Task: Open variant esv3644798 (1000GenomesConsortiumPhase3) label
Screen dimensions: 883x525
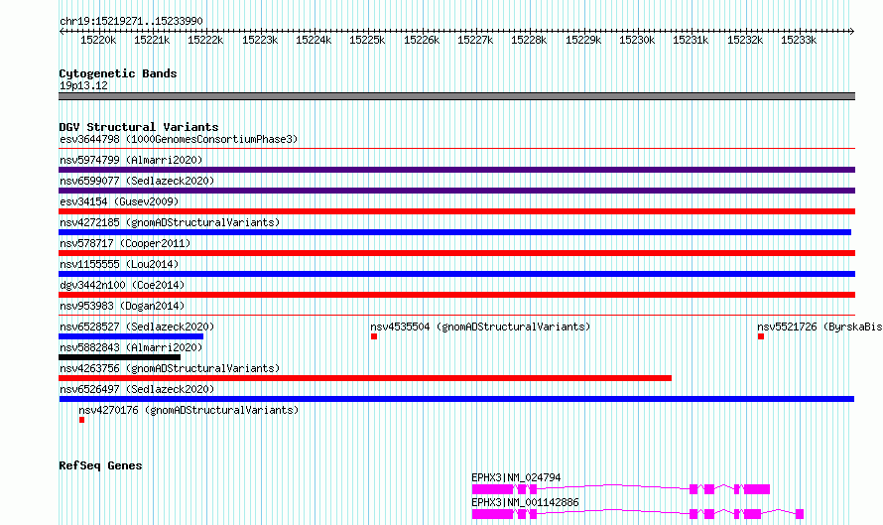Action: click(x=179, y=139)
